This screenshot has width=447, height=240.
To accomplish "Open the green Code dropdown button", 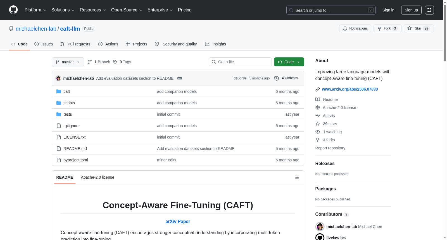I will click(x=289, y=62).
